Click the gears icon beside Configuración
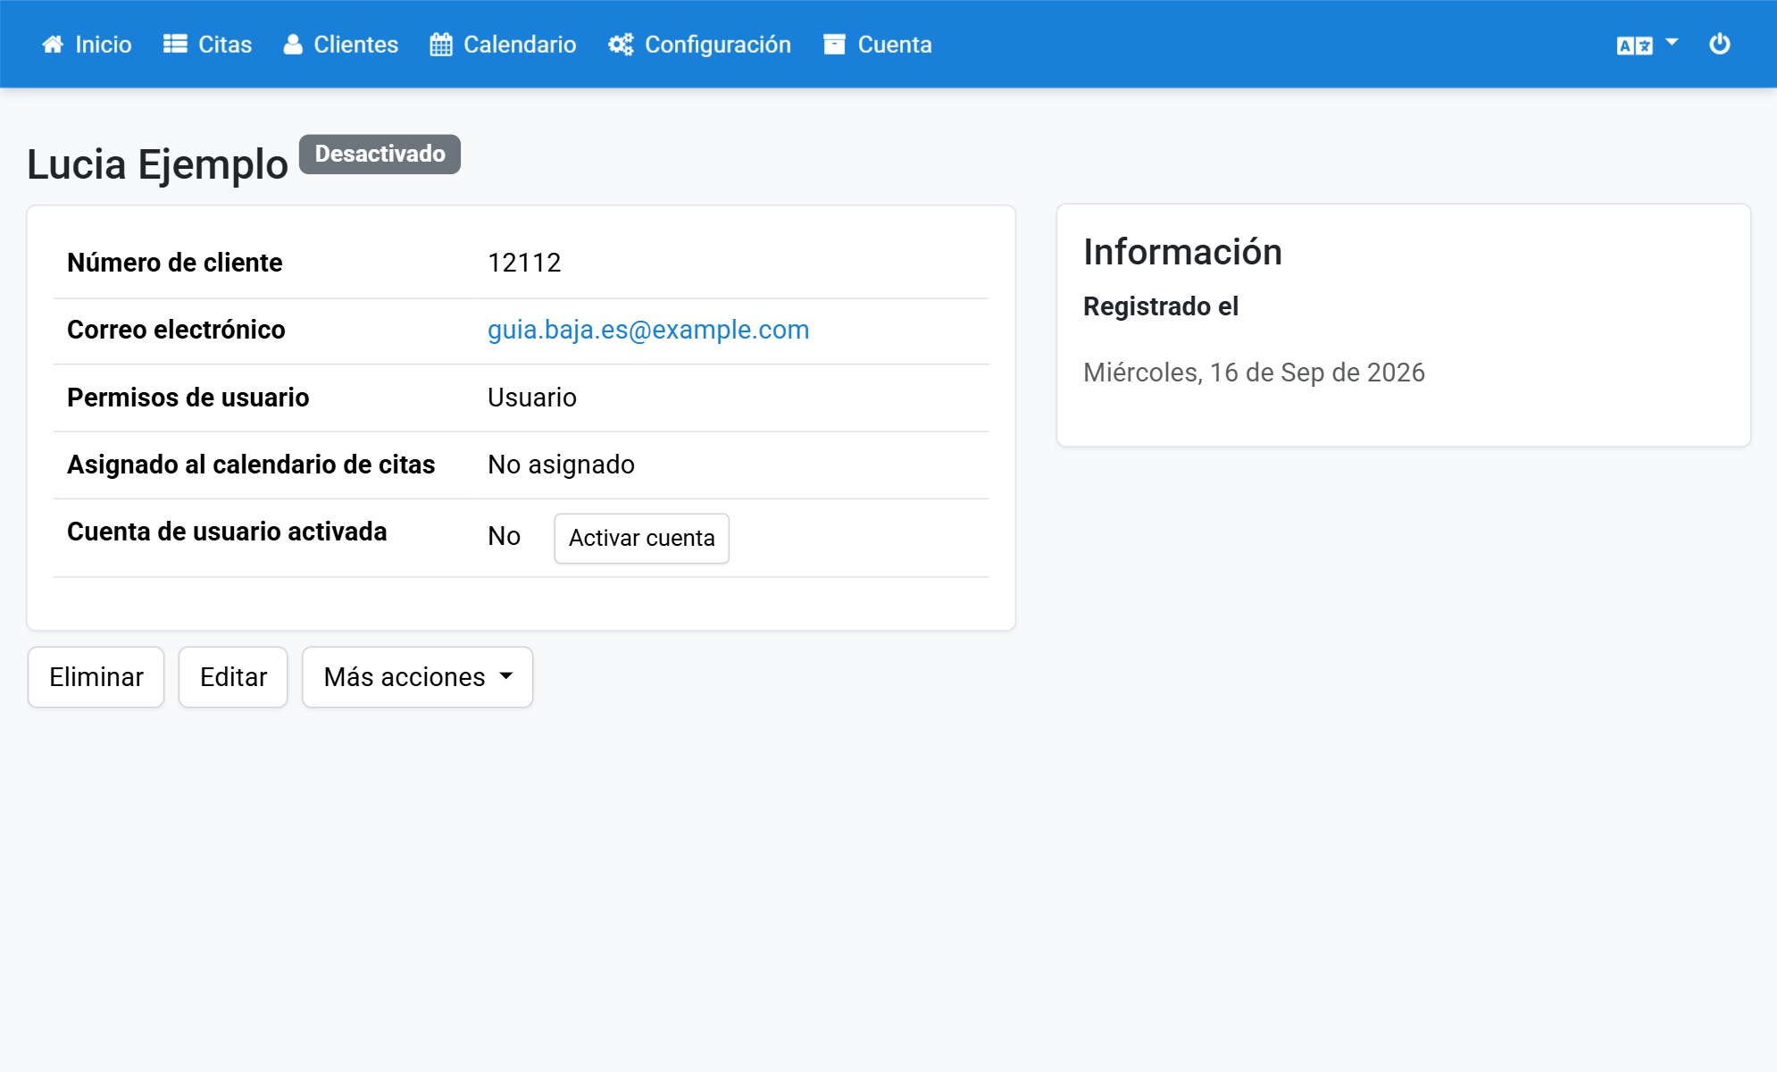Screen dimensions: 1777x1072 (x=621, y=45)
